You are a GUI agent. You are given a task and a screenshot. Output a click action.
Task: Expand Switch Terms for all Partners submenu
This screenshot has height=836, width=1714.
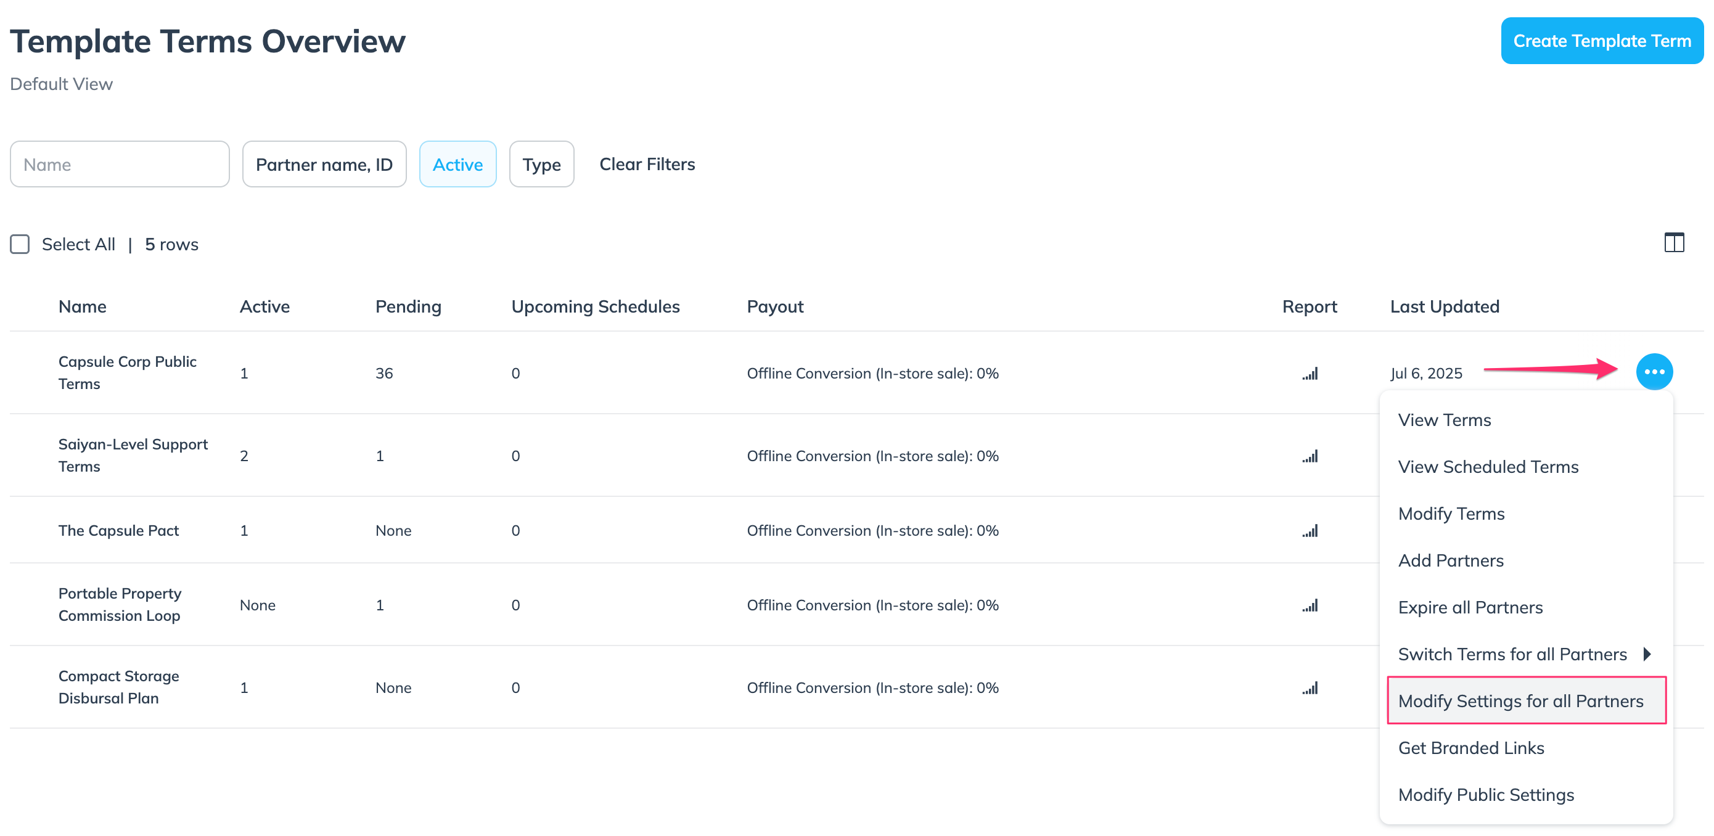point(1523,654)
